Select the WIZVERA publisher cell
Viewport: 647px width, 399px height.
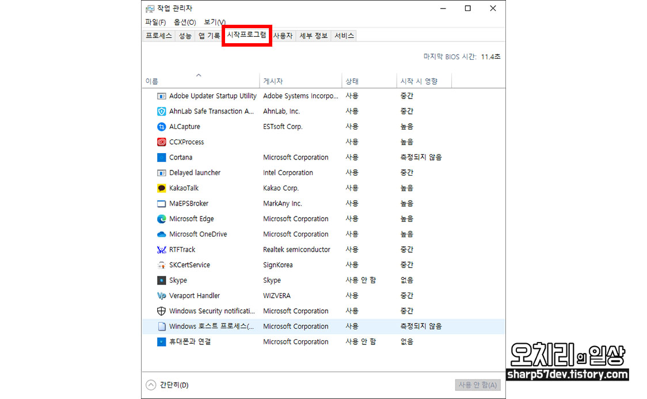point(276,296)
